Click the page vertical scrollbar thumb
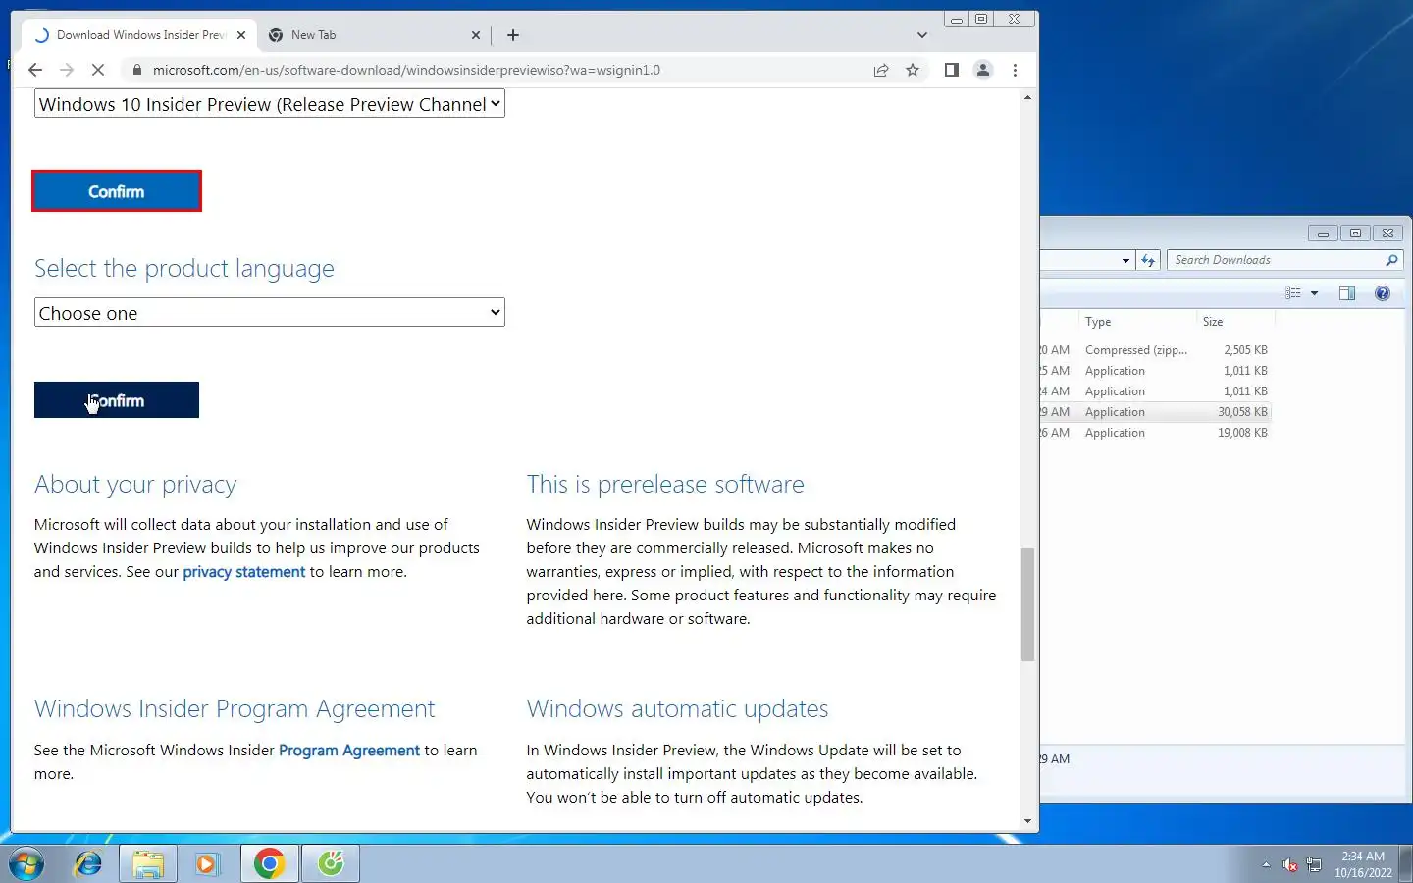Viewport: 1413px width, 883px height. (1027, 604)
